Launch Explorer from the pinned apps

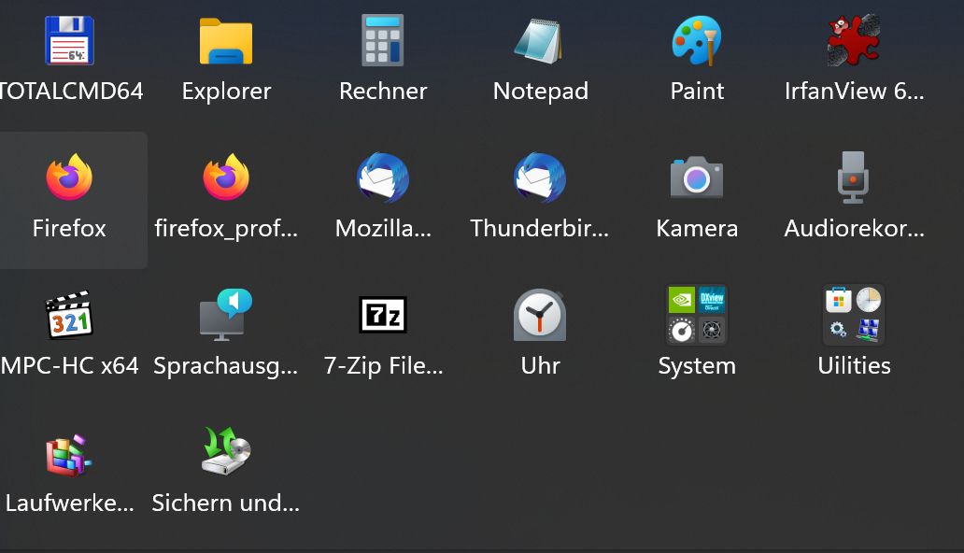pos(226,40)
